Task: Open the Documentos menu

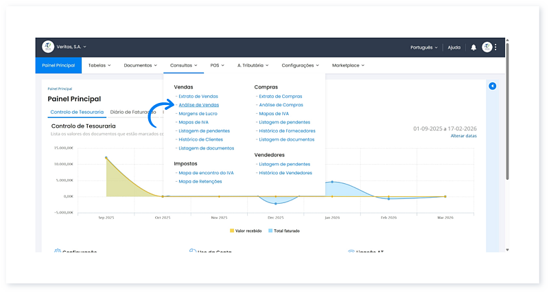Action: (140, 65)
